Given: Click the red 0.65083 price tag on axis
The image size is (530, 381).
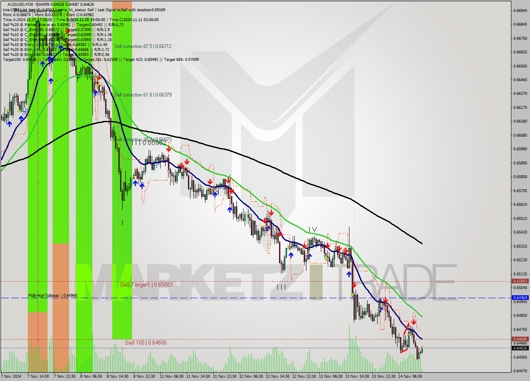Looking at the screenshot, I should click(x=520, y=281).
